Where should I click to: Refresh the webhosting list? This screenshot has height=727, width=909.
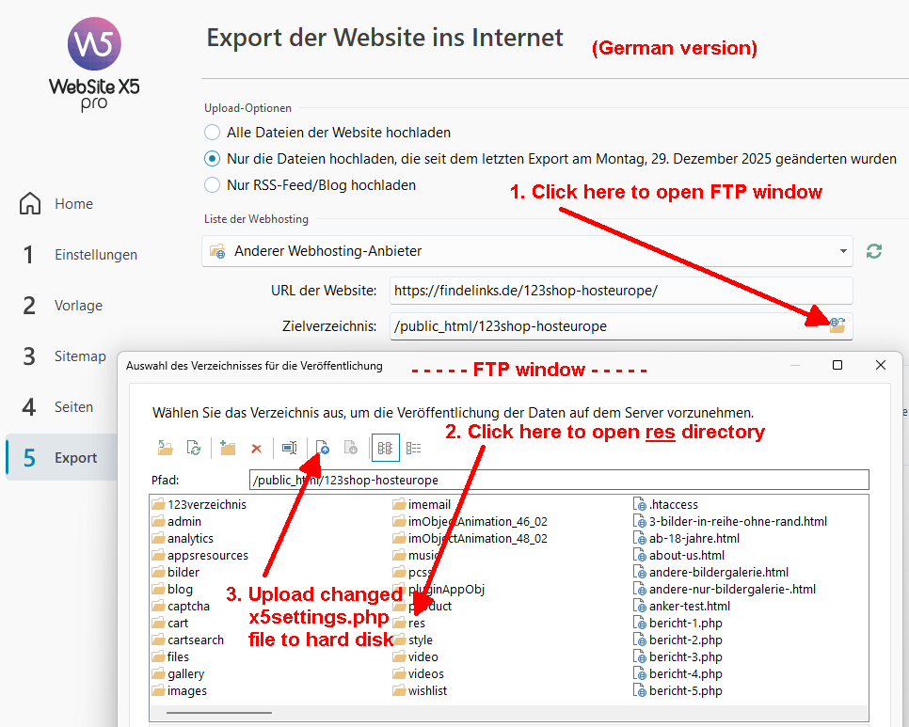(x=874, y=251)
